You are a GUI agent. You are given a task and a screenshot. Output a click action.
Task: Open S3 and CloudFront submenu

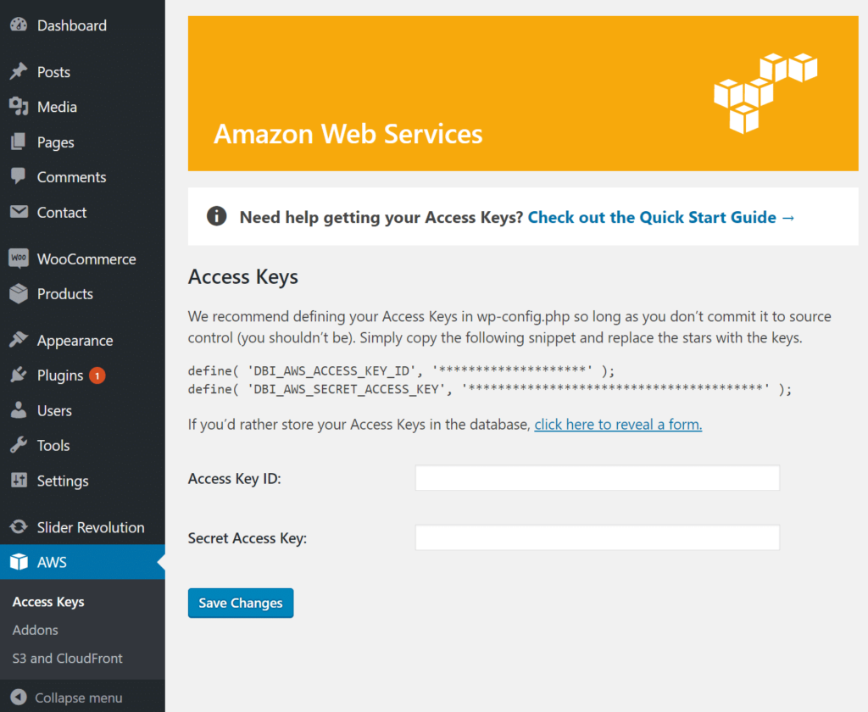click(67, 658)
